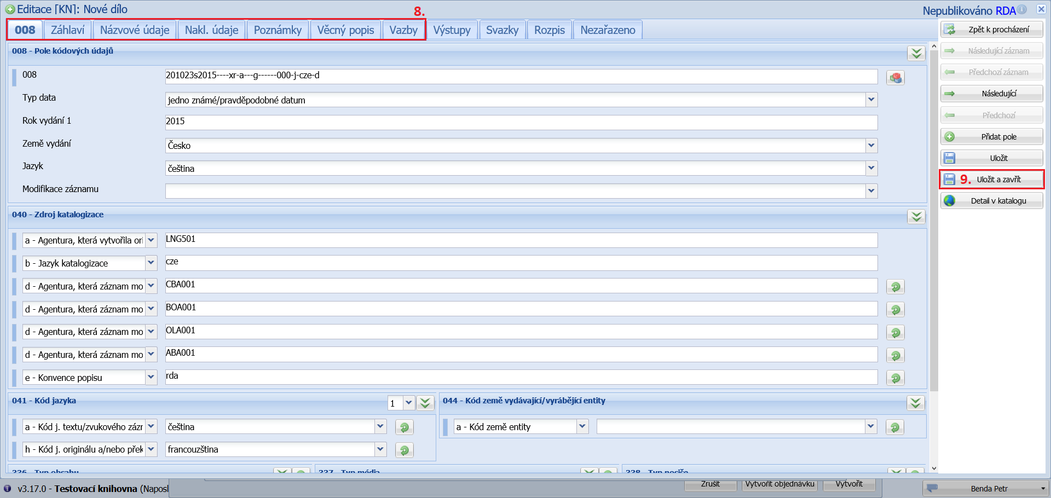Click the Rok vydání 1 field with 2015
This screenshot has height=498, width=1051.
point(521,122)
